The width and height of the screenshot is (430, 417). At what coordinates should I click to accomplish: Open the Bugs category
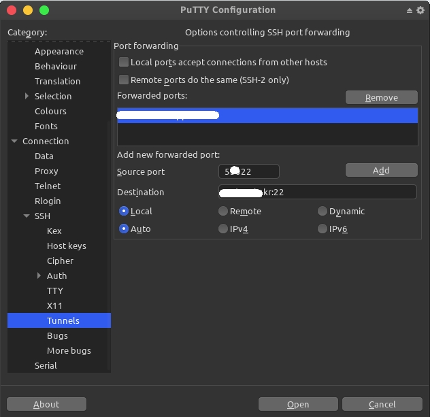click(x=57, y=335)
